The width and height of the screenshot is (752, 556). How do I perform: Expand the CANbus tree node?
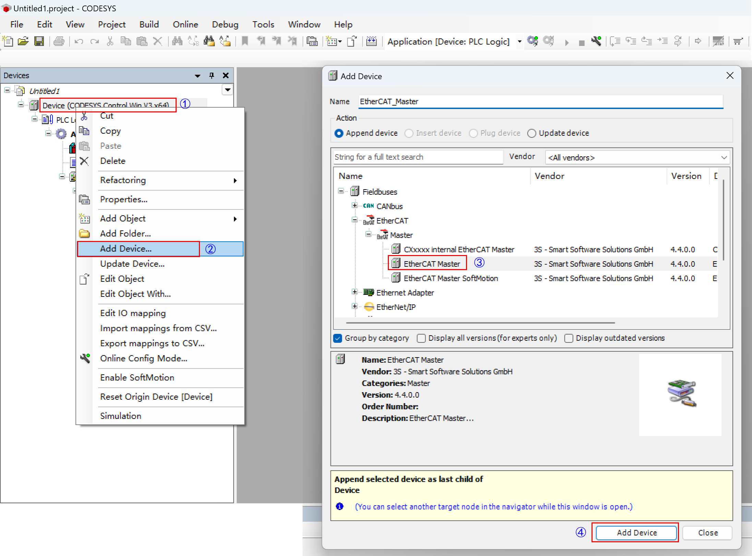tap(355, 206)
